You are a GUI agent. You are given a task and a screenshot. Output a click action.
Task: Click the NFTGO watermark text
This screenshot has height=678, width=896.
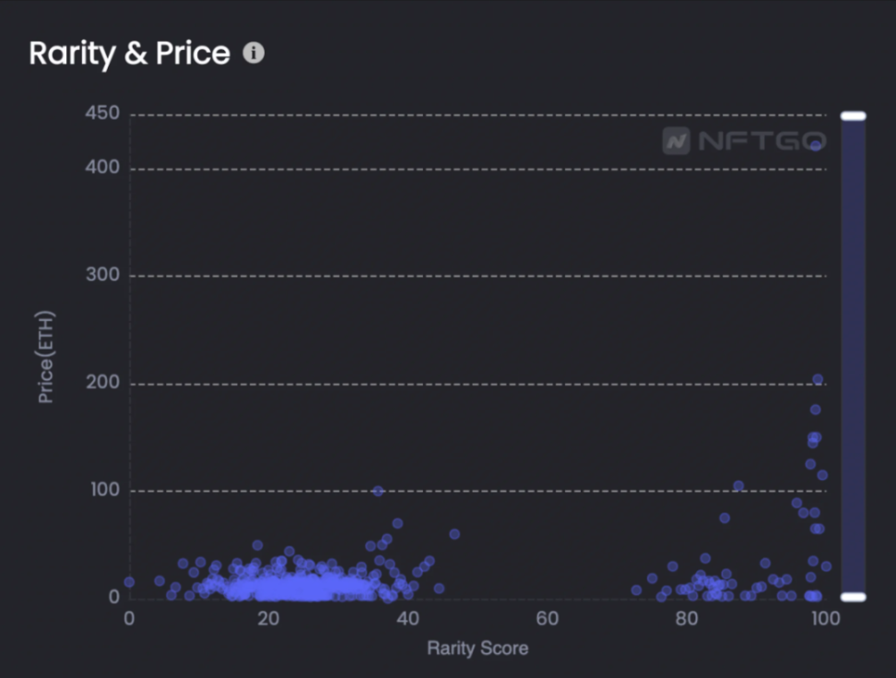coord(761,141)
